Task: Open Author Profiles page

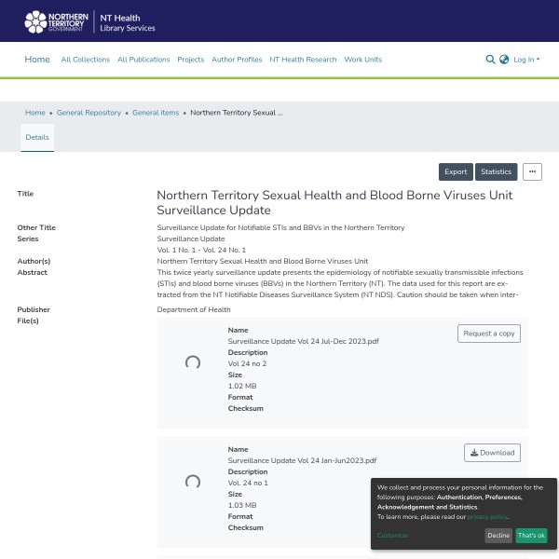Action: [x=237, y=60]
